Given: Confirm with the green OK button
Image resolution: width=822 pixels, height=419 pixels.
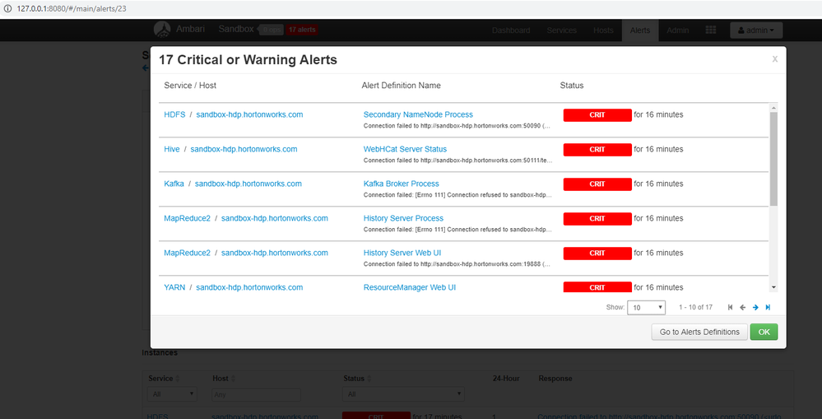Looking at the screenshot, I should click(764, 332).
